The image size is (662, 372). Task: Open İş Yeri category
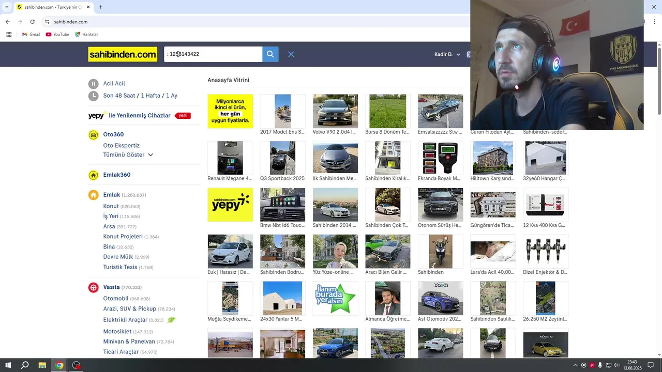pos(111,216)
